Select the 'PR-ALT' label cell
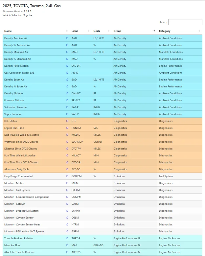 pos(80,100)
